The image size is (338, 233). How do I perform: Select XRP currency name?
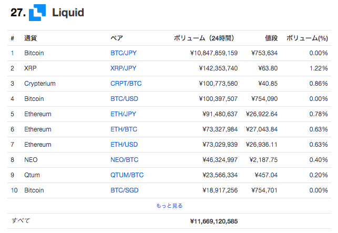click(x=30, y=68)
